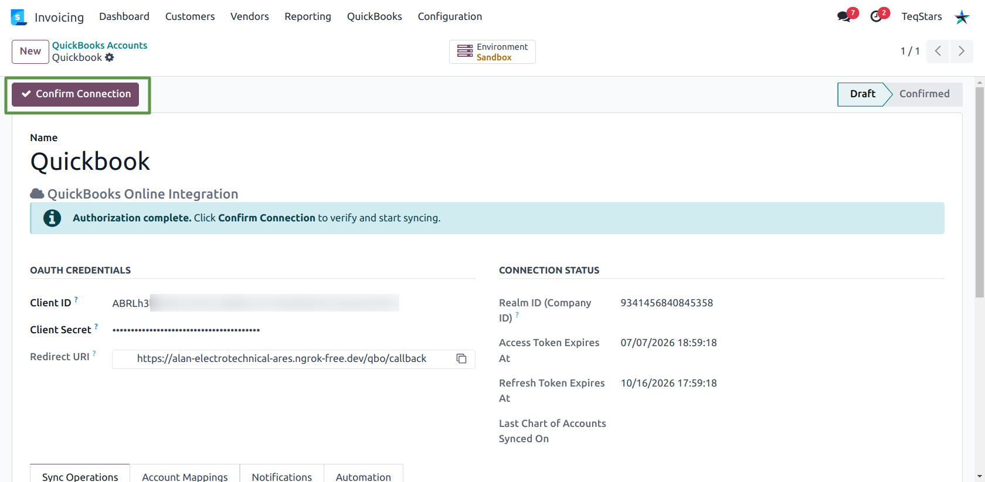Click the info icon in the authorization banner

point(52,218)
